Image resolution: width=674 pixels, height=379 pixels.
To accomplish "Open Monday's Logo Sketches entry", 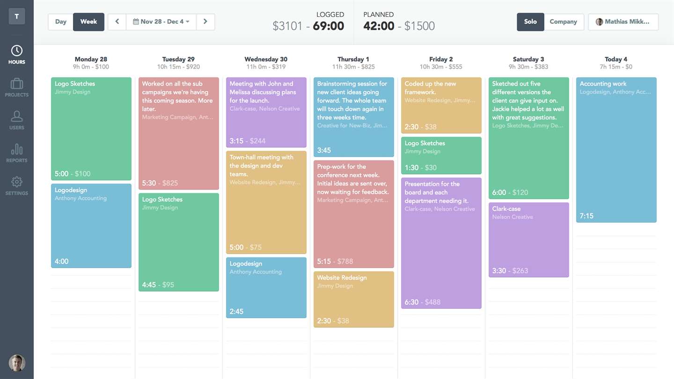I will point(91,129).
